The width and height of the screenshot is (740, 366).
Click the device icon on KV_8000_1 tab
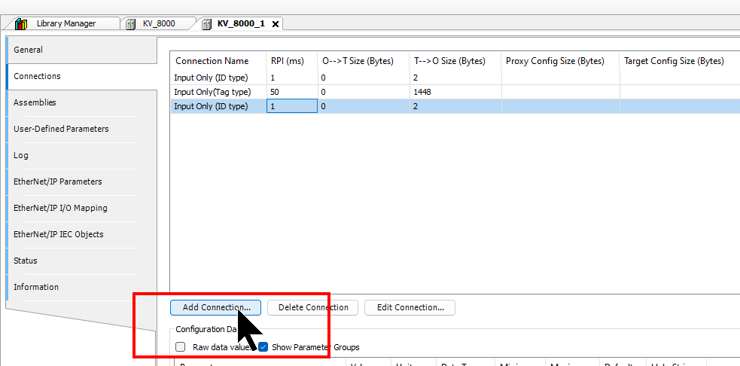[x=206, y=24]
